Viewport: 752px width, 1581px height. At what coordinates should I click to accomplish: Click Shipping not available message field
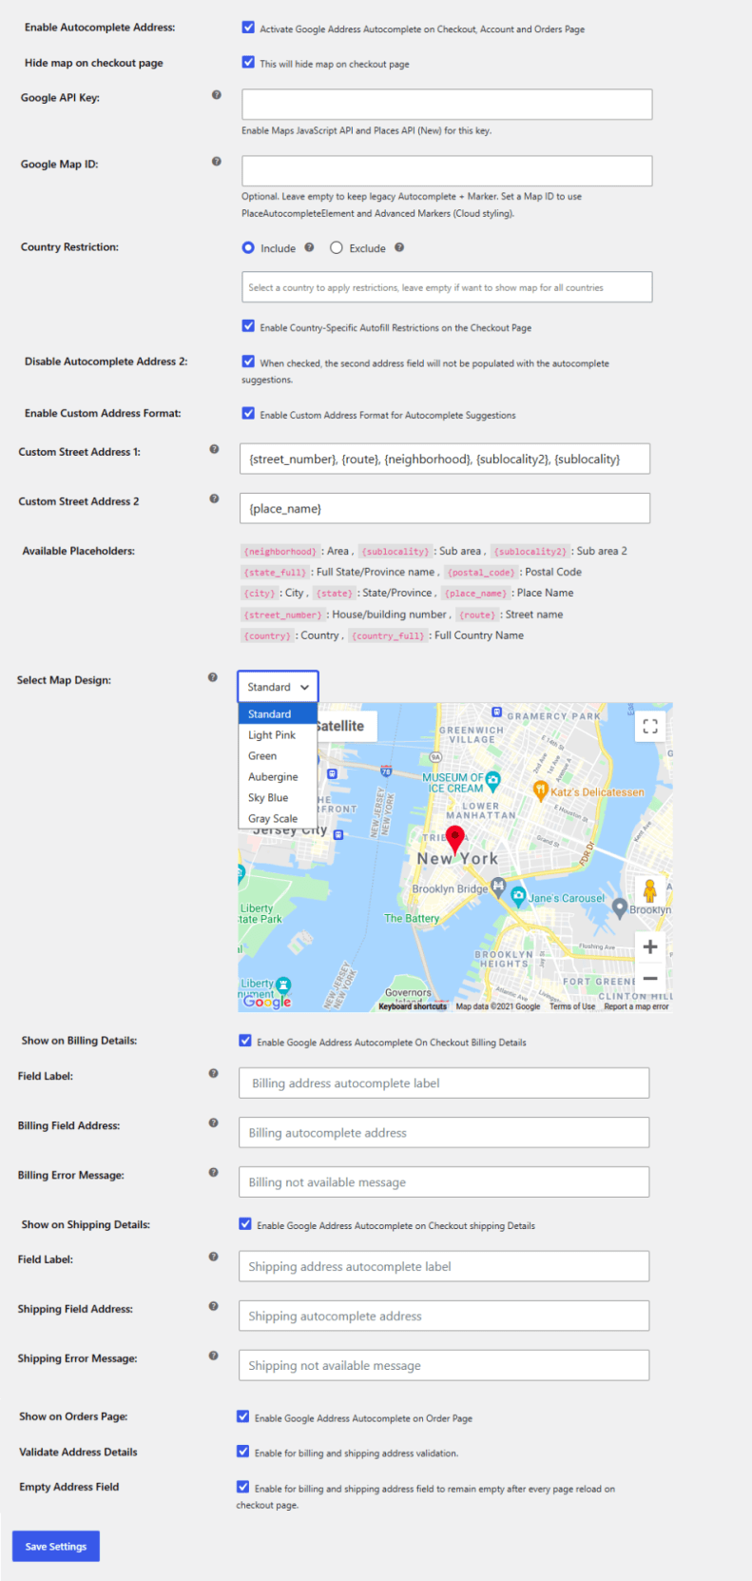444,1365
